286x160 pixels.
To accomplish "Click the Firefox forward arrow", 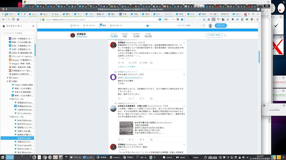I will [8, 20].
